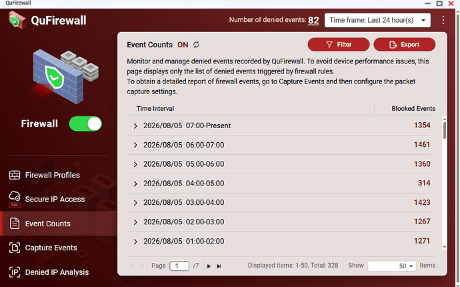Select Event Counts in the sidebar

pyautogui.click(x=59, y=224)
